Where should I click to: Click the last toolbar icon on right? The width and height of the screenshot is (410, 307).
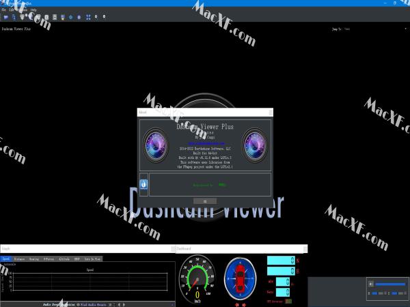104,16
